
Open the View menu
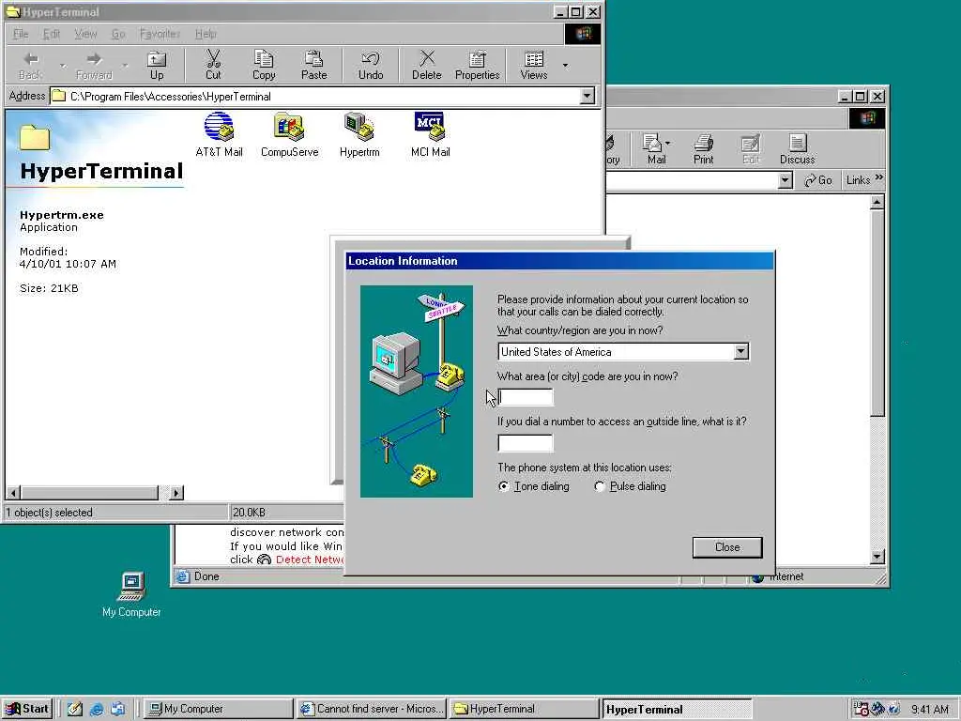85,34
